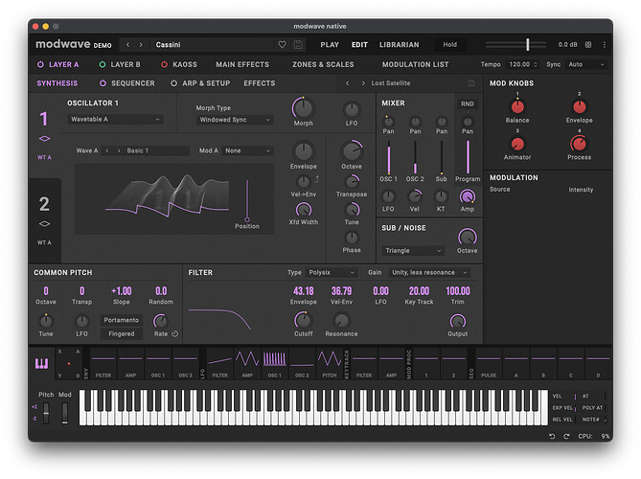This screenshot has width=641, height=479.
Task: Click the grid icon next to 0.0 dB
Action: [x=588, y=45]
